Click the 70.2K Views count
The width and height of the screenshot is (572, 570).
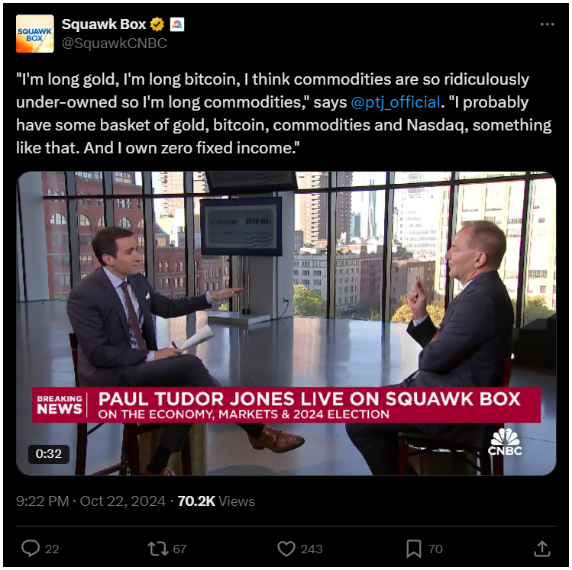[216, 501]
